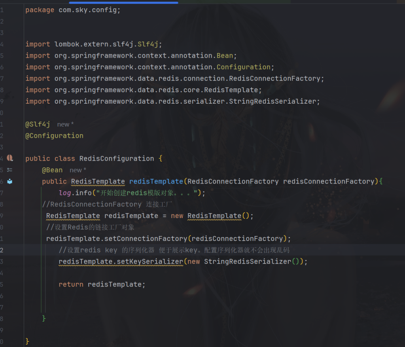Click the orange closing brace of the class
This screenshot has height=347, width=405.
(x=27, y=341)
